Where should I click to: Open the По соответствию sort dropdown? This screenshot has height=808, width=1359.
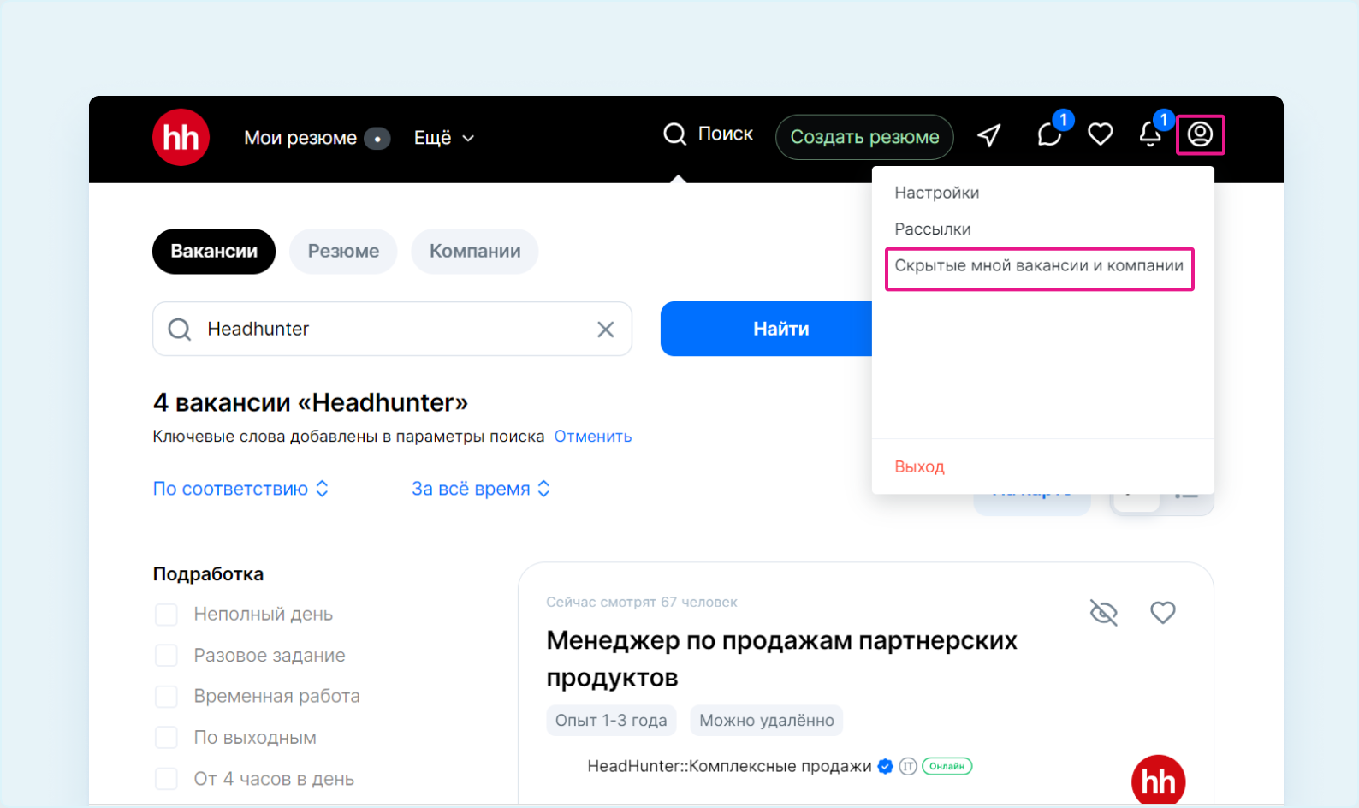tap(240, 489)
